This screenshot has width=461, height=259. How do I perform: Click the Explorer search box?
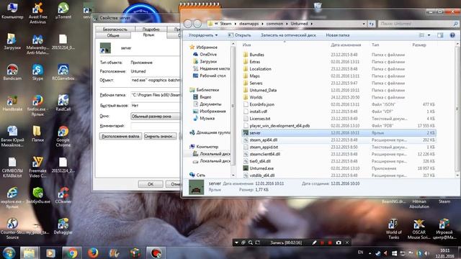pyautogui.click(x=418, y=24)
